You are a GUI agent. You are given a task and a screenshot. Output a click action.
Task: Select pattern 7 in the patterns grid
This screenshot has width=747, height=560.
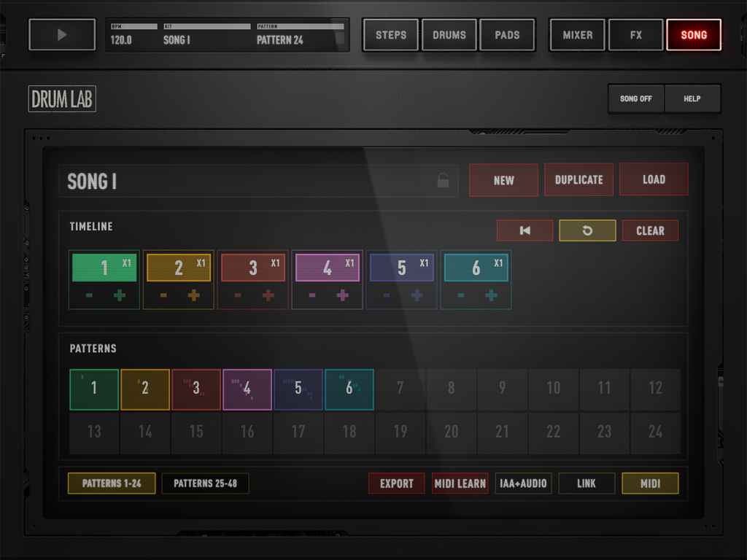click(x=400, y=389)
